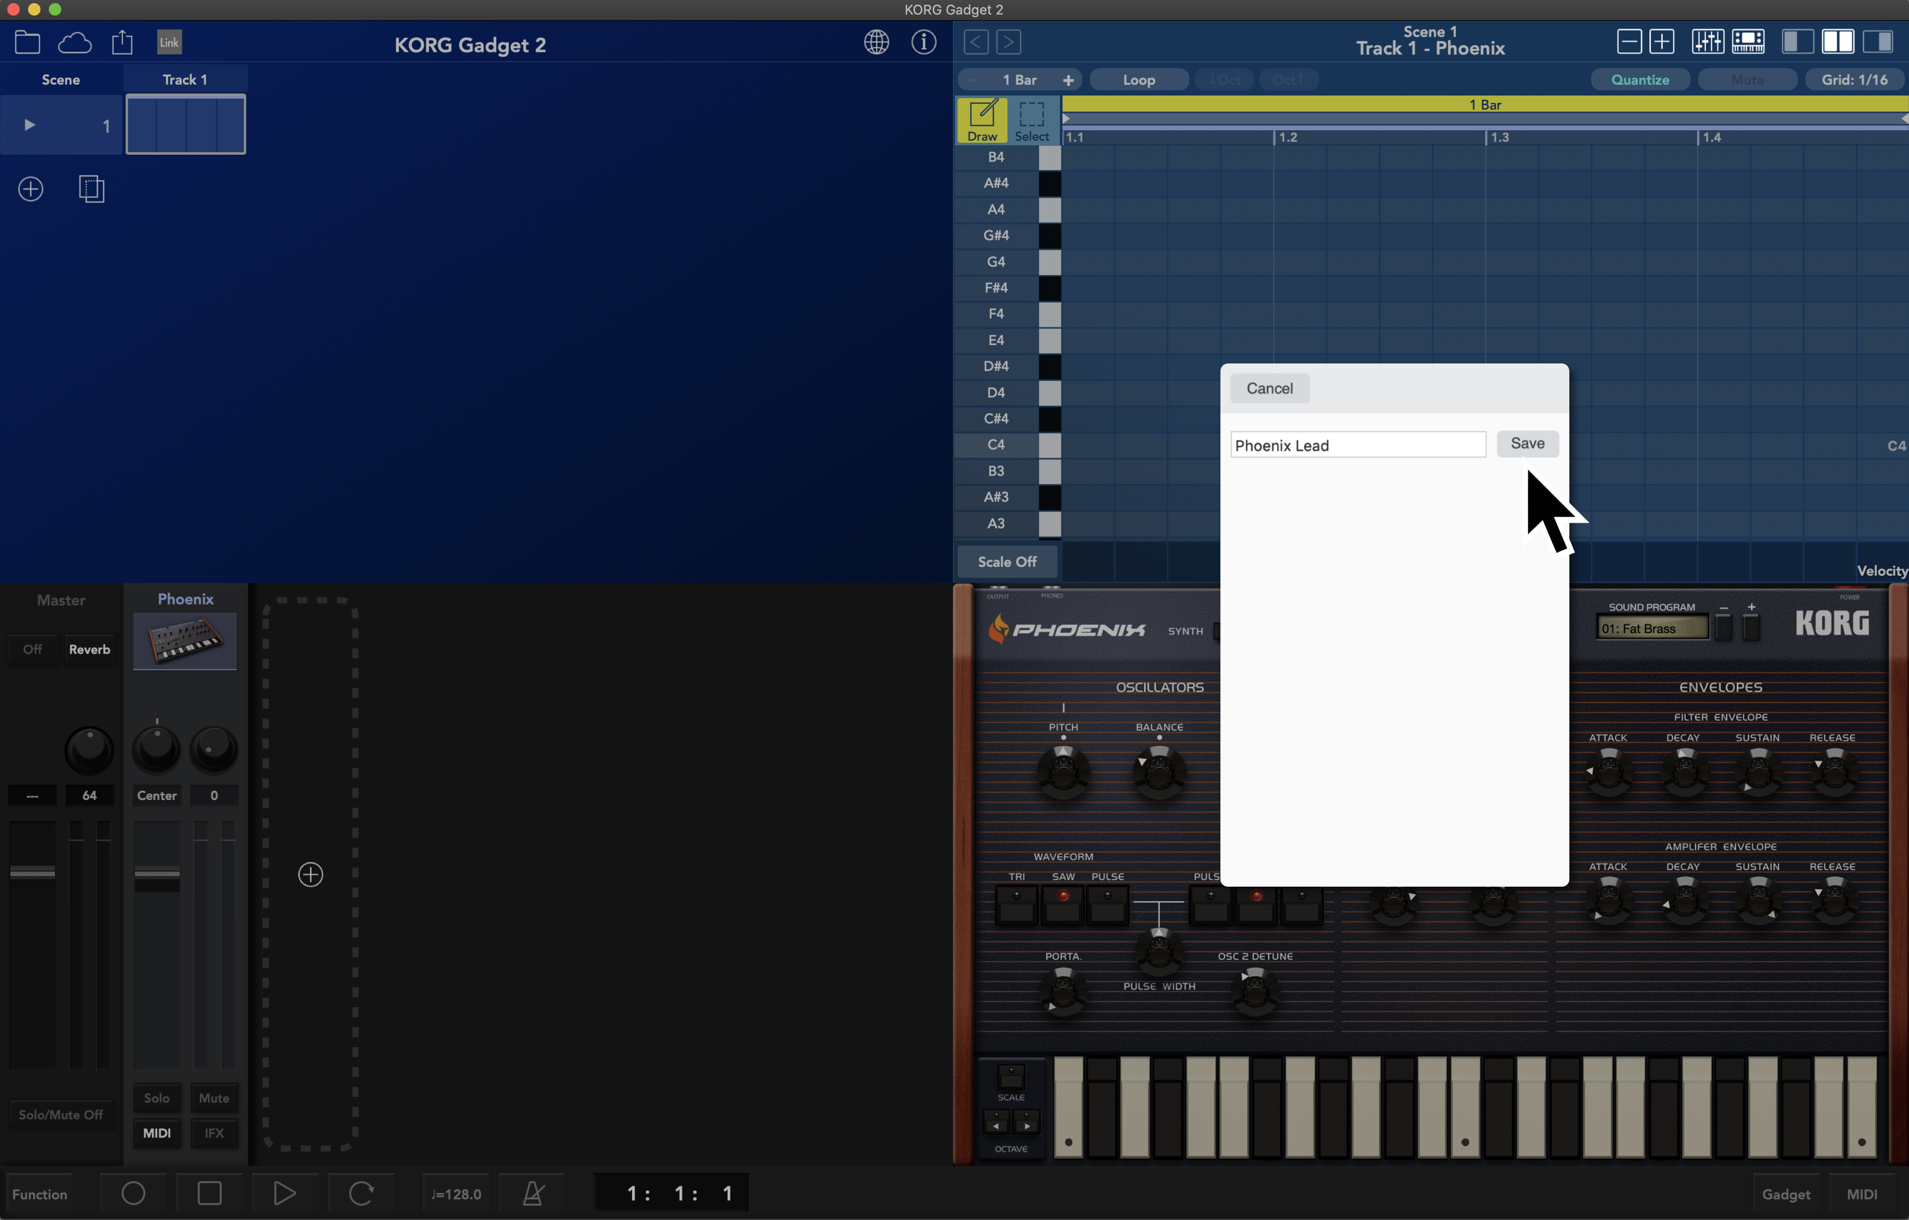Show the mixer sliders view icon

click(x=1708, y=41)
